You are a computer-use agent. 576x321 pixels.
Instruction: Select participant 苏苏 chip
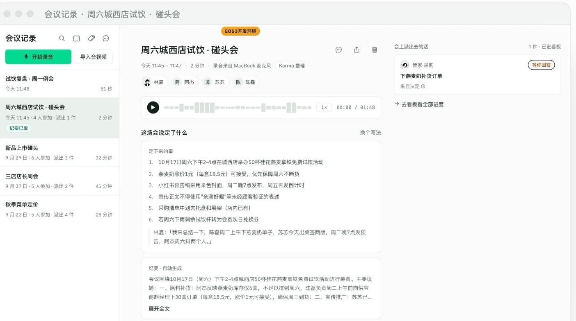coord(215,82)
